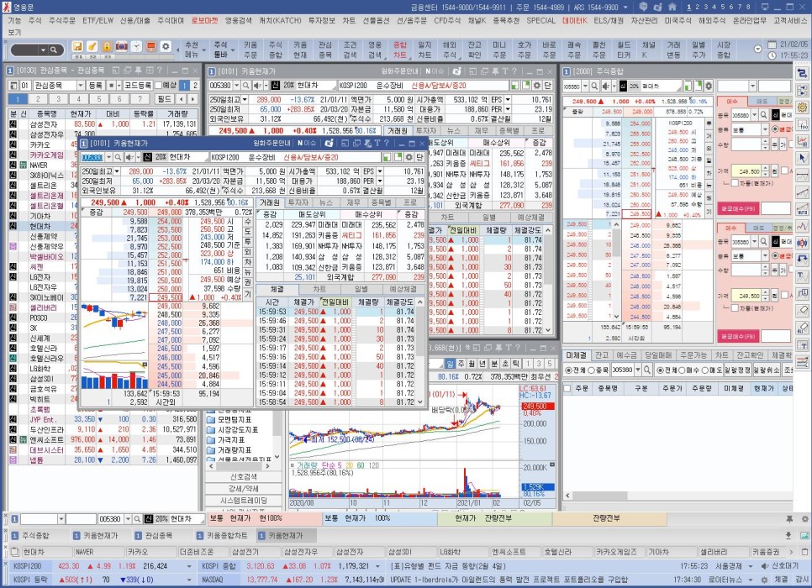Viewport: 812px width, 588px height.
Task: Open the ETF/ELW menu
Action: coord(98,21)
